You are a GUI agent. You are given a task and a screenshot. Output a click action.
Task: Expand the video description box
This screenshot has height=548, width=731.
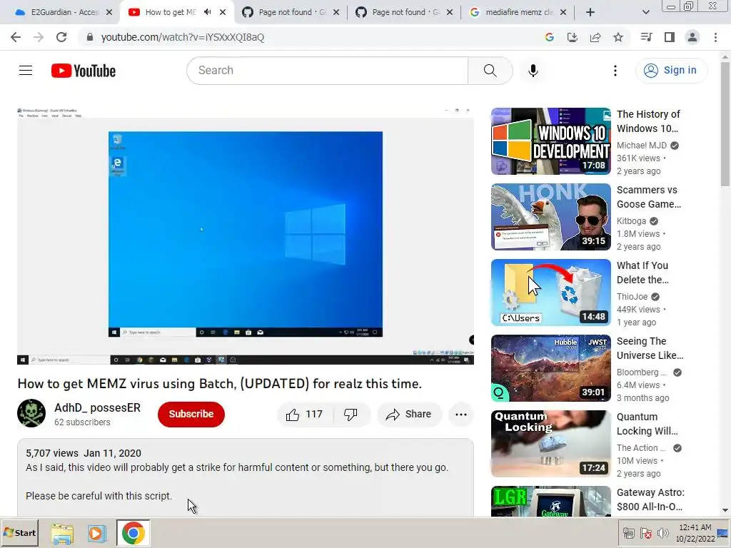(x=246, y=477)
